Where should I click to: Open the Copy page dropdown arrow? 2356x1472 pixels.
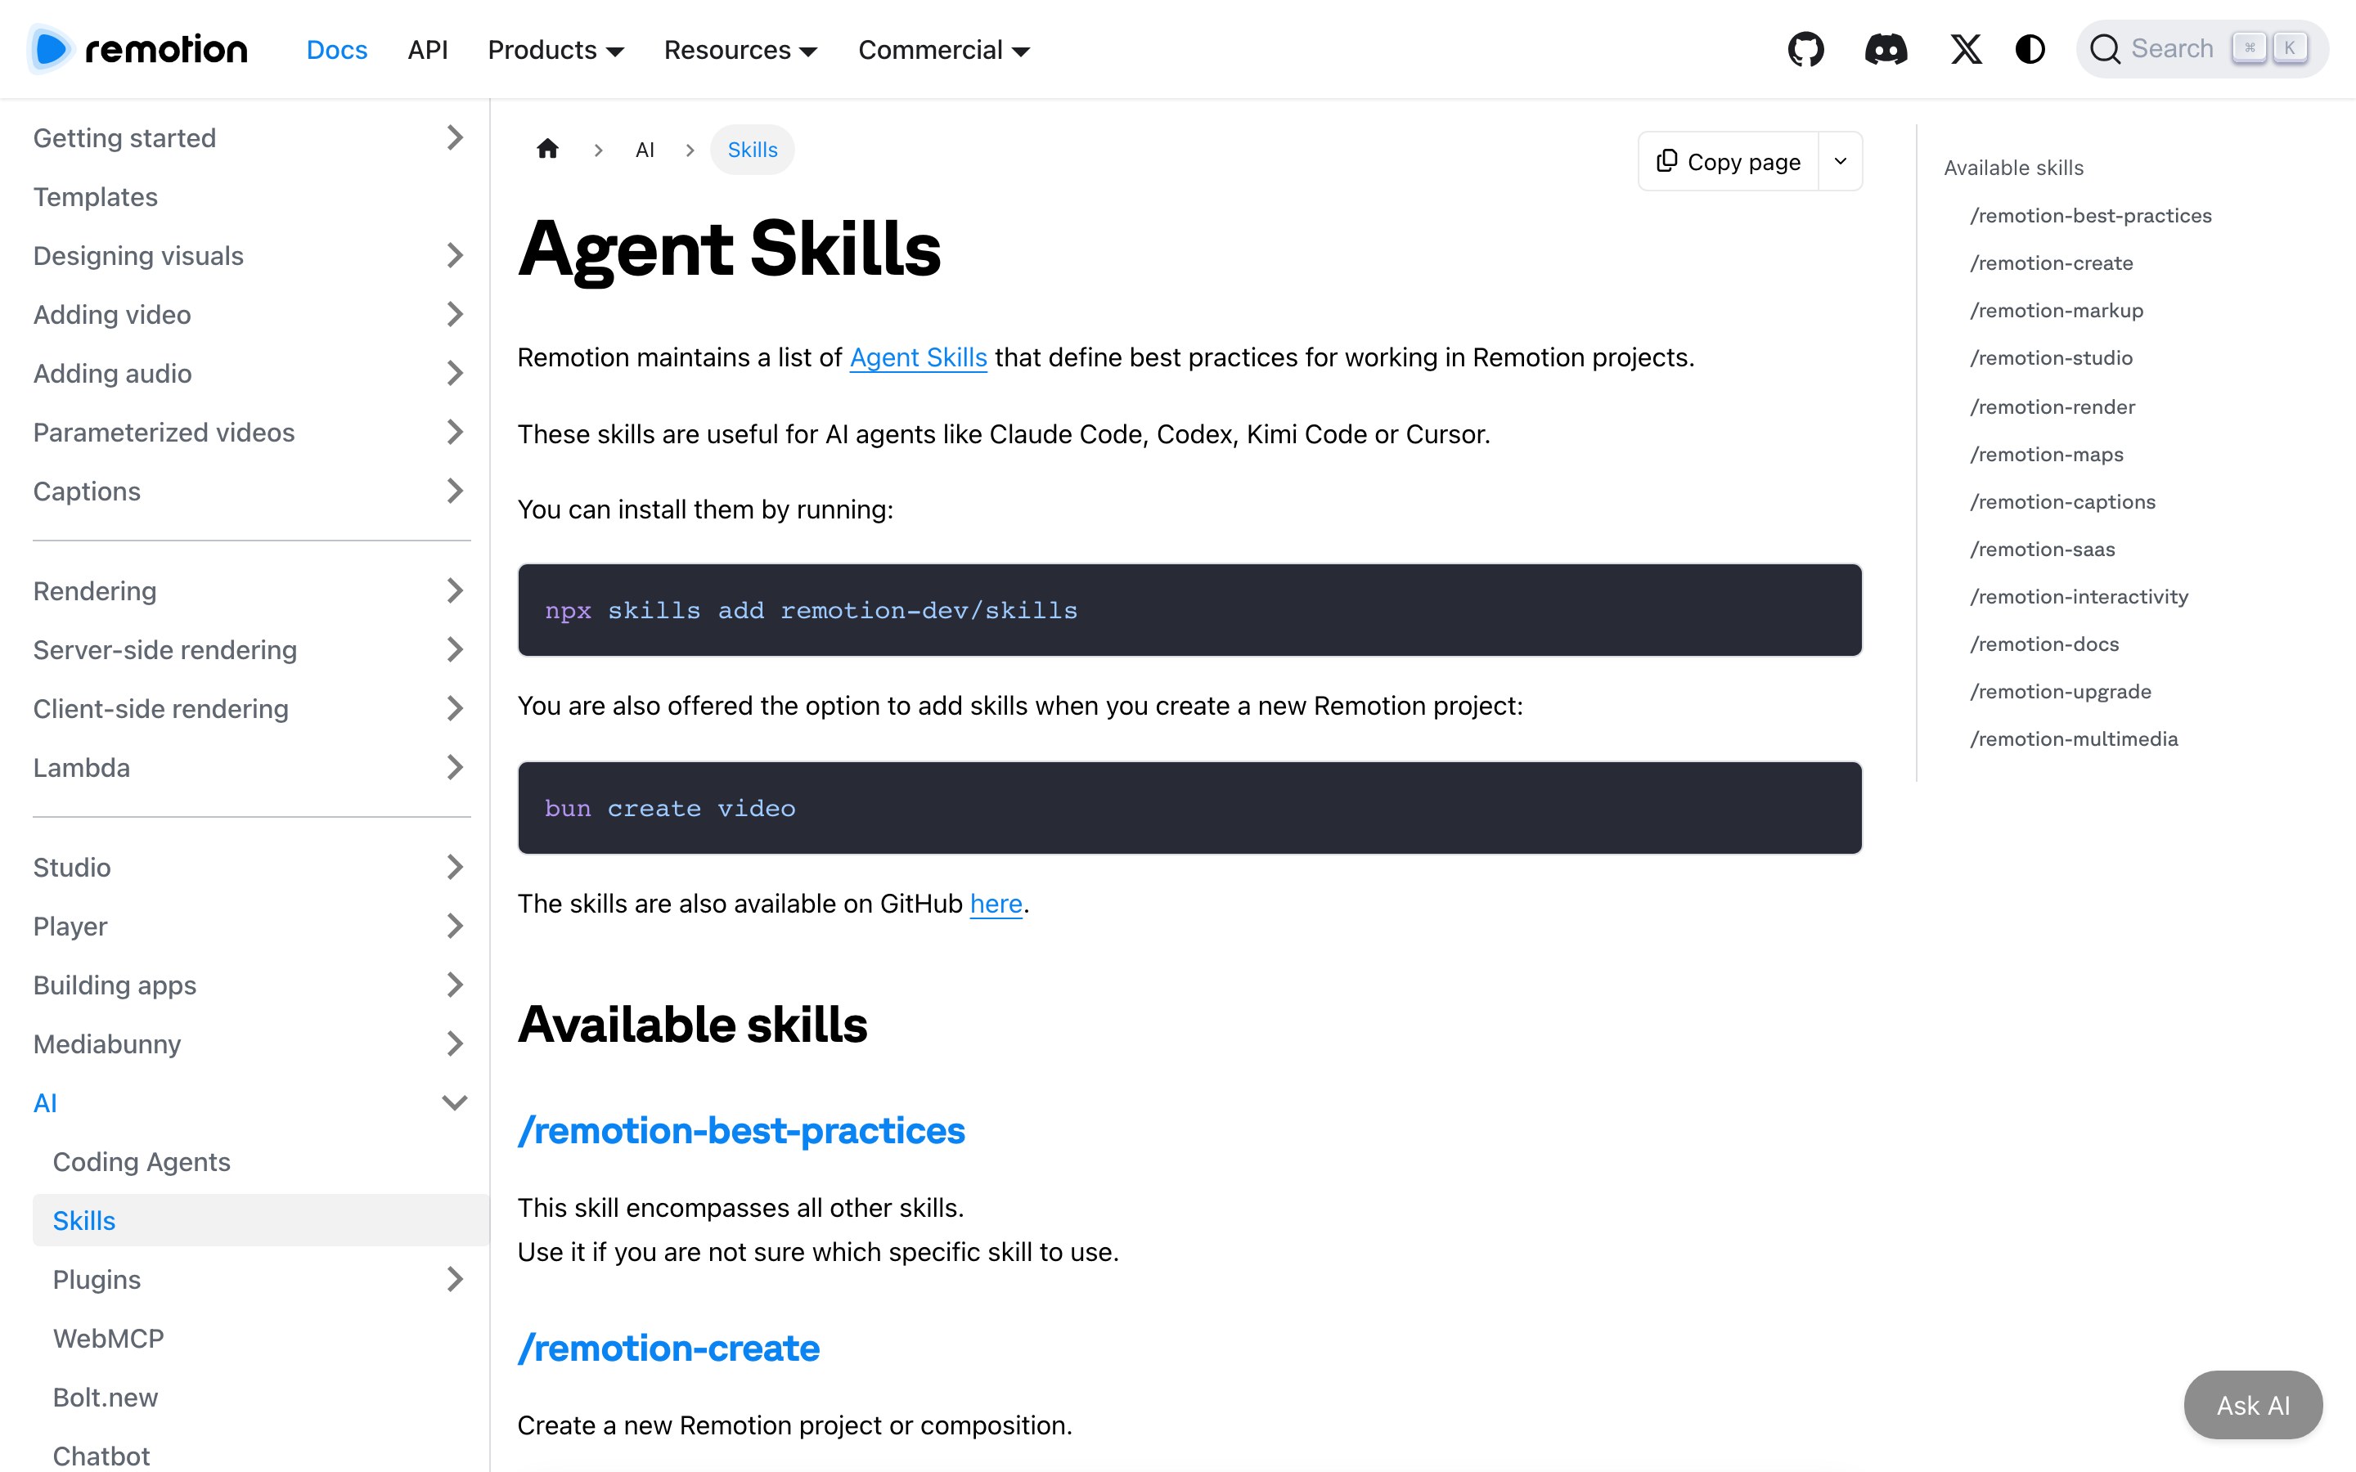tap(1840, 162)
